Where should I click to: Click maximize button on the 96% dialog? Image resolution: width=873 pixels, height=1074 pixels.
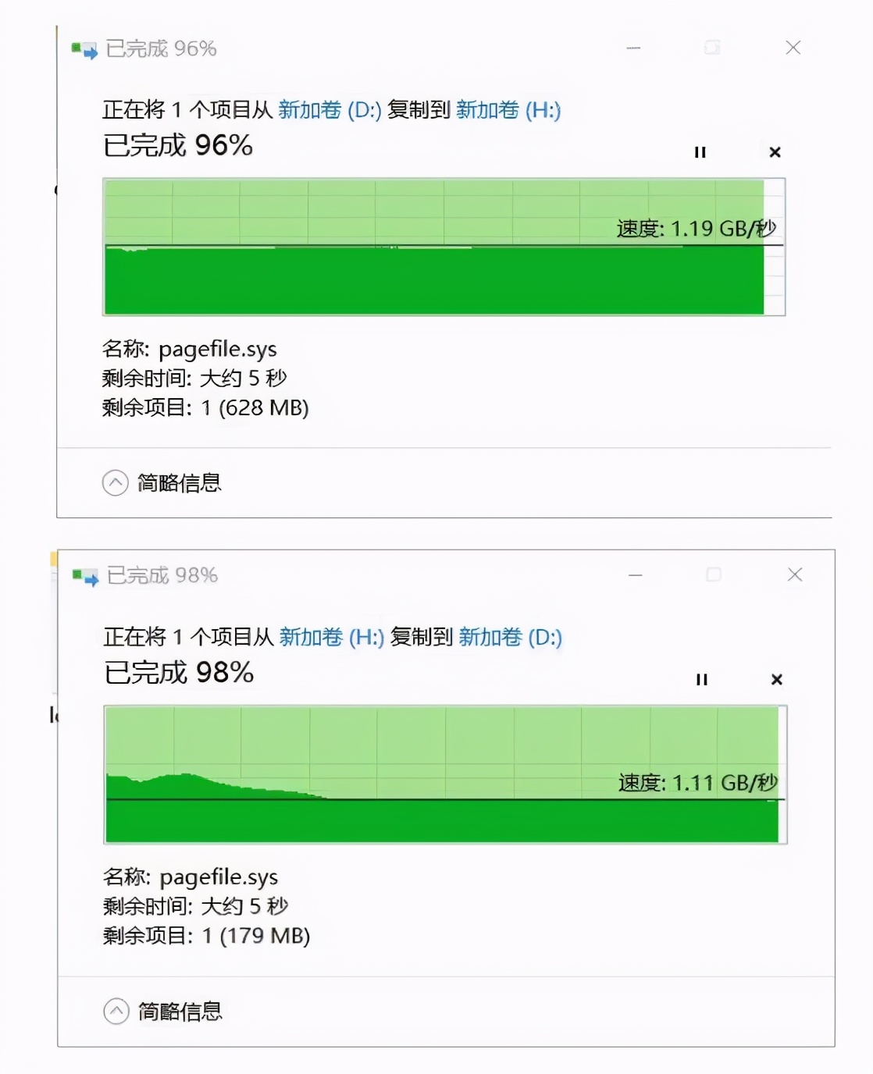tap(712, 48)
